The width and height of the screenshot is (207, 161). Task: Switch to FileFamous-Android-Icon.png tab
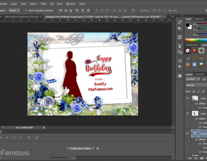tap(21, 17)
